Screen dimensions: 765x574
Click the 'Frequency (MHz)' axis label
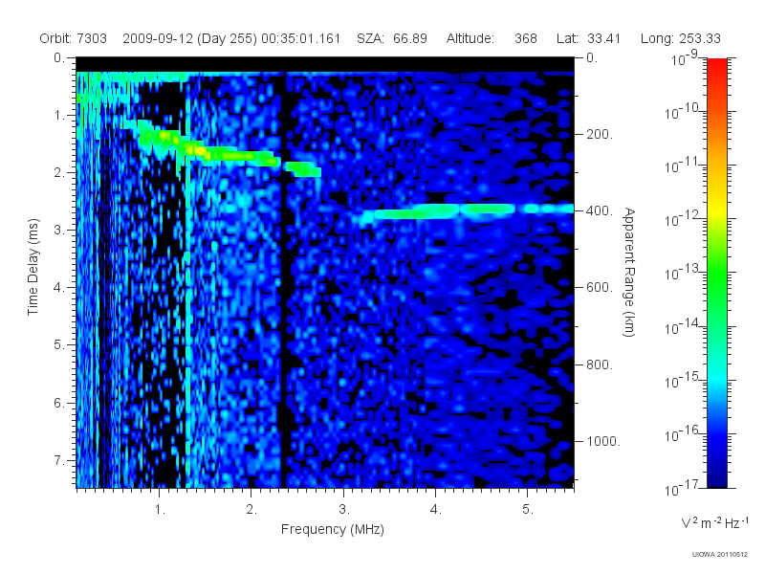(332, 529)
